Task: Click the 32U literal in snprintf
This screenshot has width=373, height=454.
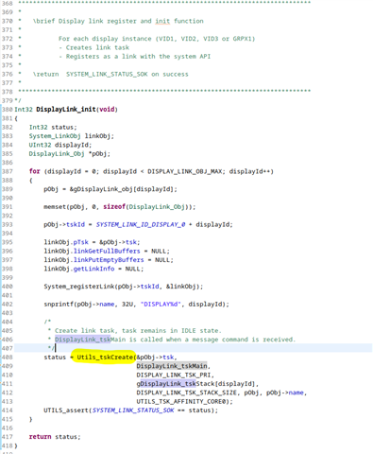Action: click(127, 305)
